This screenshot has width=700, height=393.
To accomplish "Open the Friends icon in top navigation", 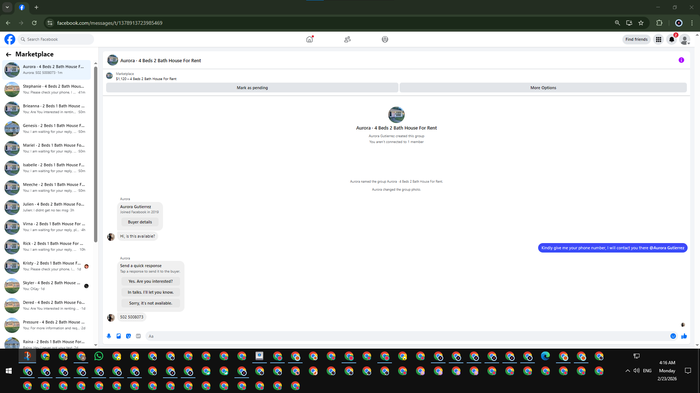I will click(x=347, y=39).
